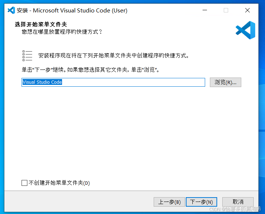Enable the 不创建开始菜单文件夹 checkbox
Viewport: 265px width, 214px height.
tap(24, 183)
